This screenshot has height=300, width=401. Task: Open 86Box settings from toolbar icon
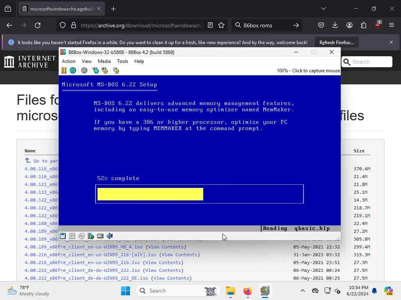pos(116,70)
